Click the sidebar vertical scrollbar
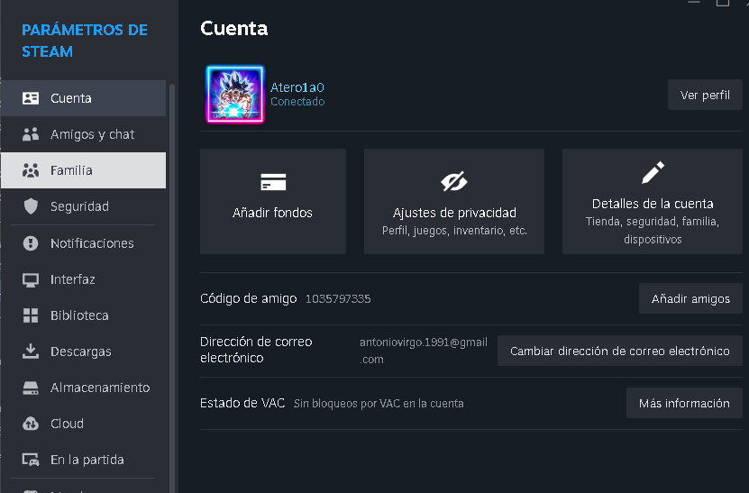The image size is (749, 493). (172, 287)
